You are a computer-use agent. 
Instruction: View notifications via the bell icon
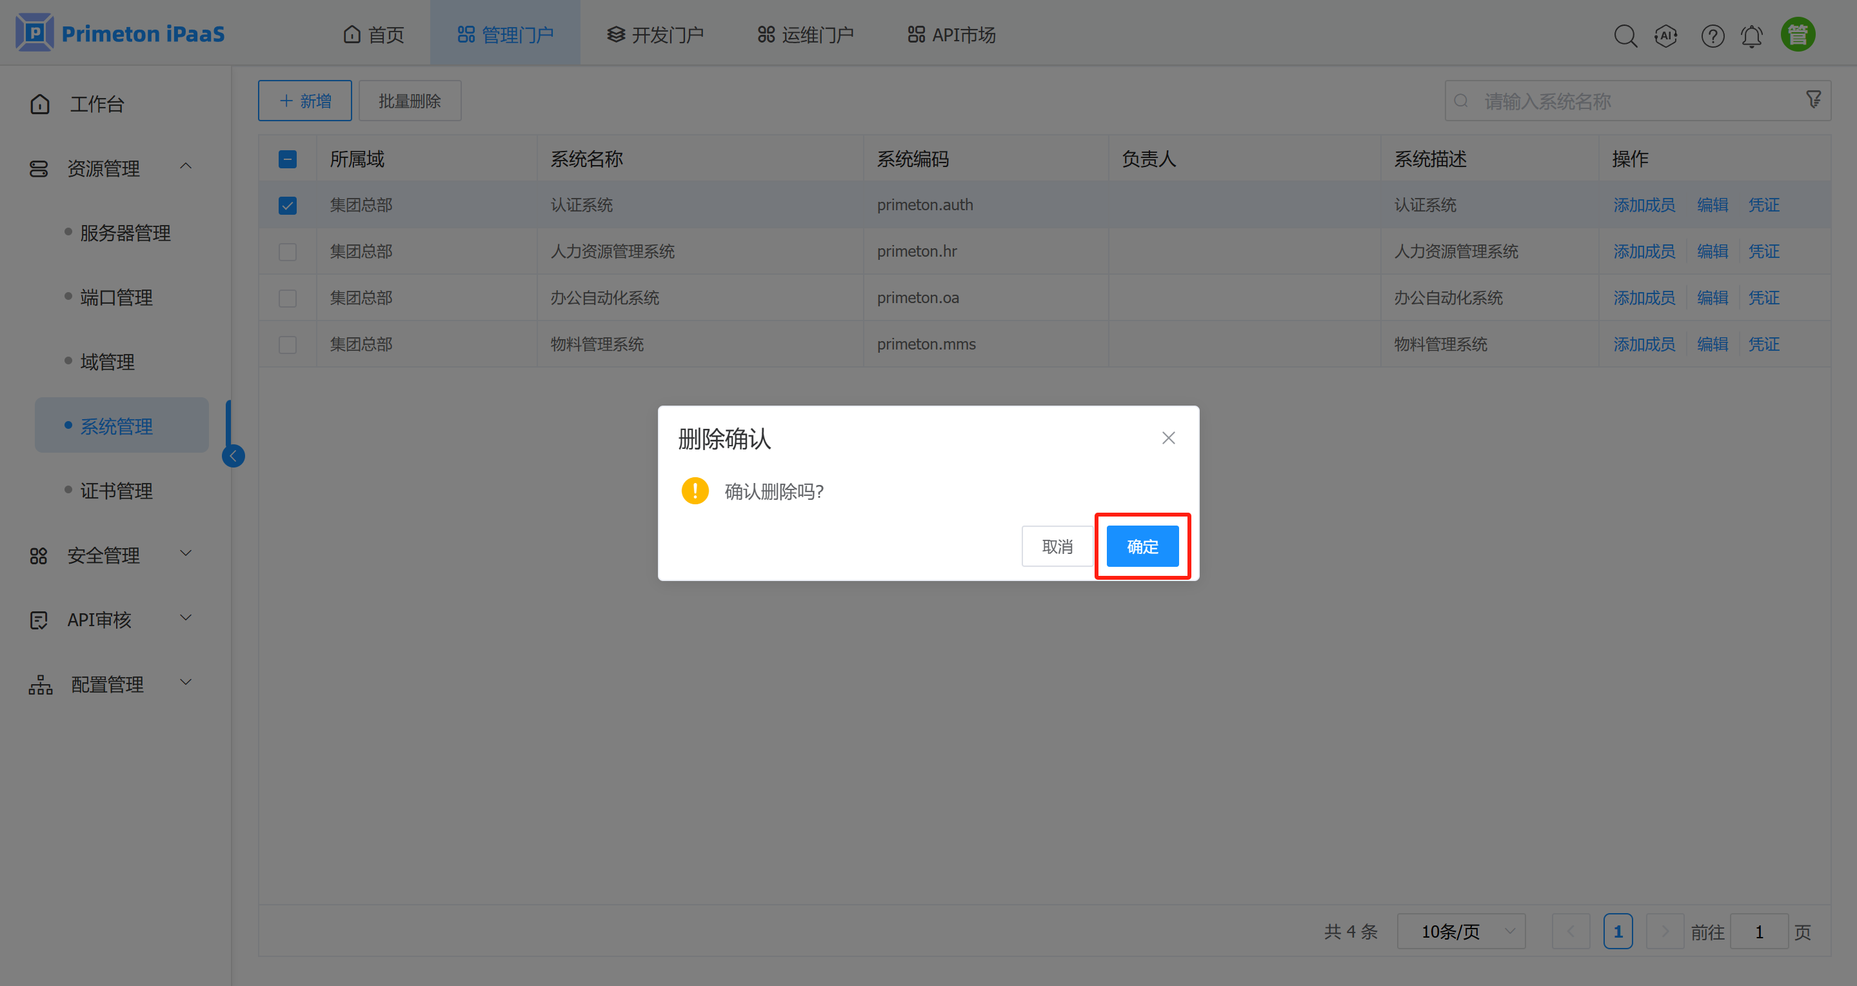tap(1752, 35)
